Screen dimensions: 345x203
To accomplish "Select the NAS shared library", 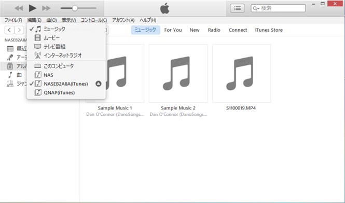I will point(66,75).
